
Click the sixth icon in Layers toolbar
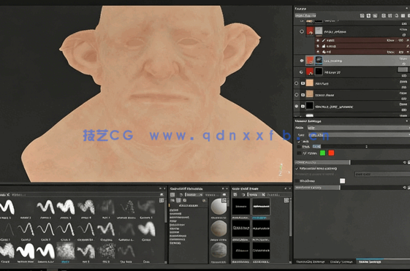tap(396, 15)
